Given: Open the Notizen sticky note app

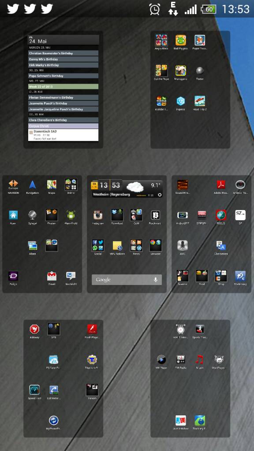Looking at the screenshot, I should [117, 245].
